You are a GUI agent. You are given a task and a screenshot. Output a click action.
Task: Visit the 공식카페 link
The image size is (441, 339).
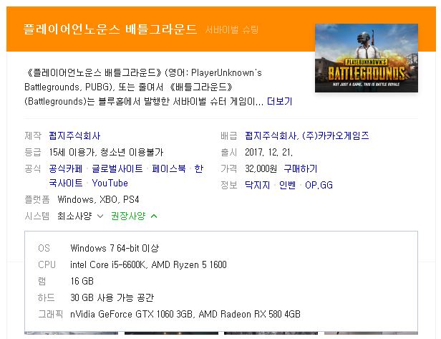[x=66, y=168]
